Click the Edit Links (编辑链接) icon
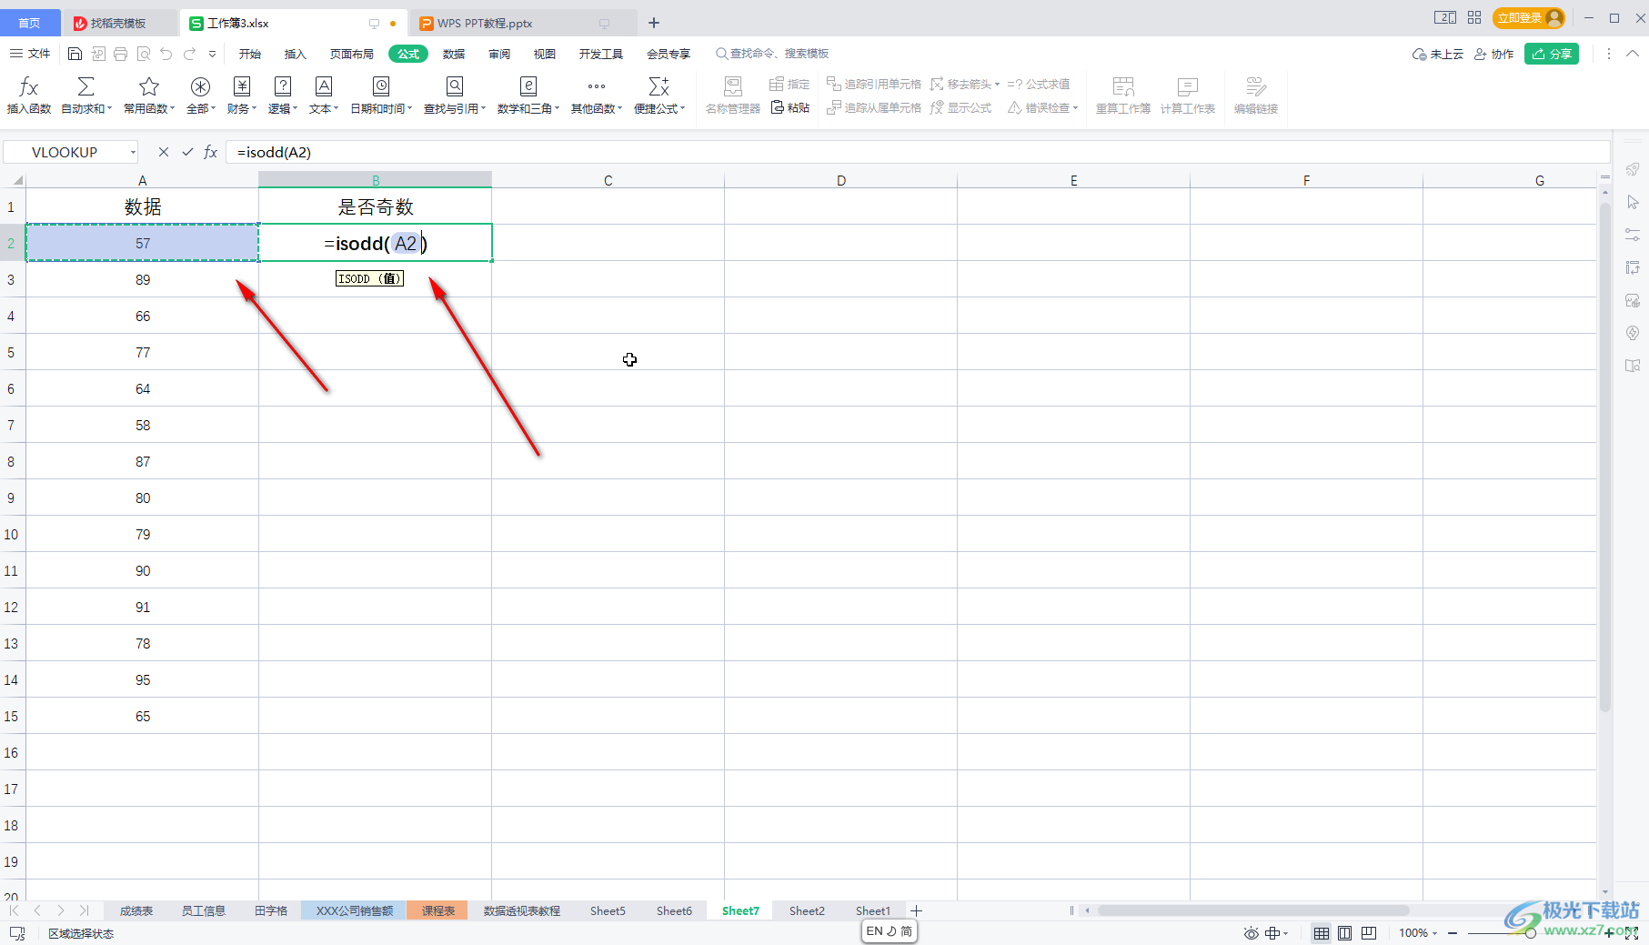Image resolution: width=1649 pixels, height=945 pixels. 1256,87
